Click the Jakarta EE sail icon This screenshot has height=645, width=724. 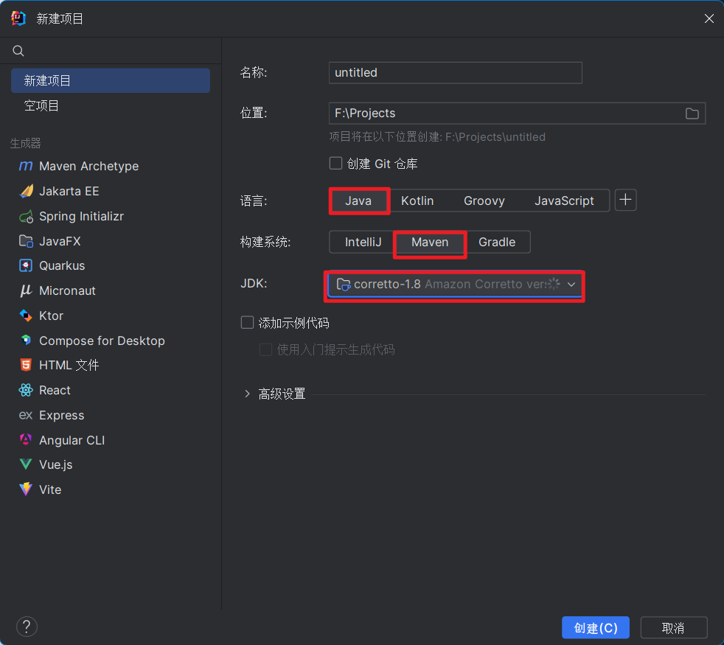(x=26, y=191)
